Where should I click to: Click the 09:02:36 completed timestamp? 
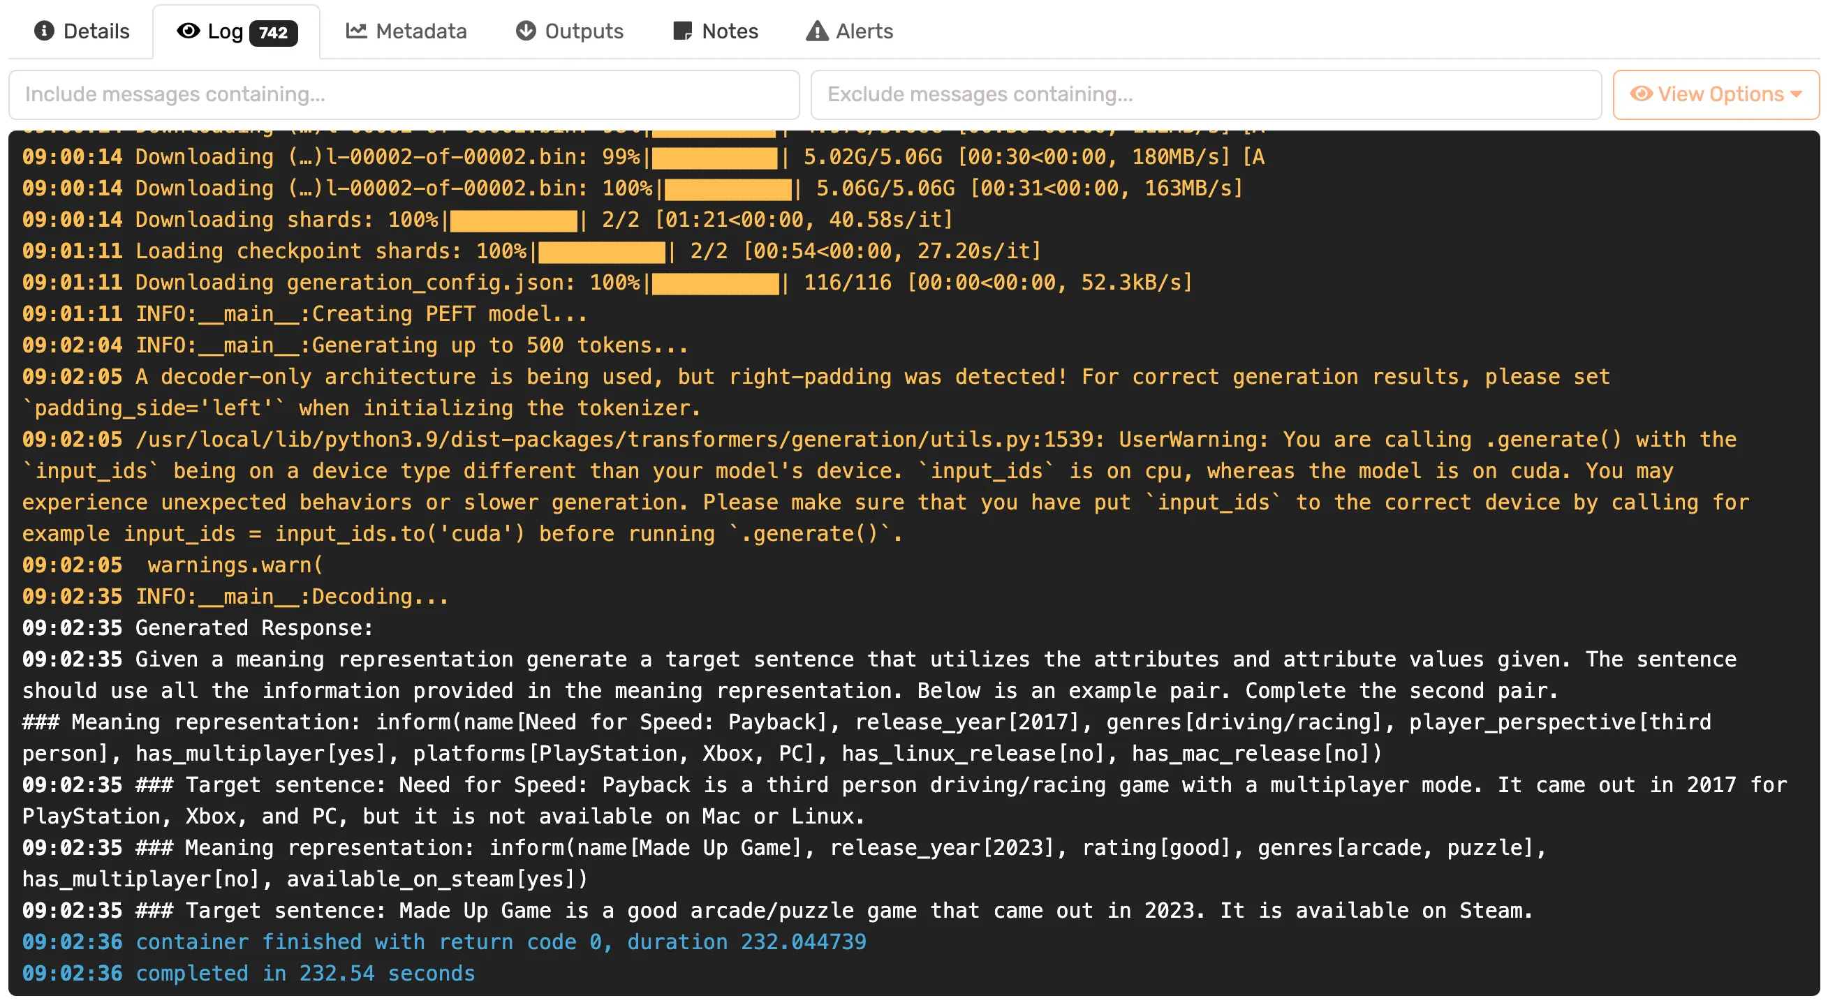pyautogui.click(x=73, y=974)
